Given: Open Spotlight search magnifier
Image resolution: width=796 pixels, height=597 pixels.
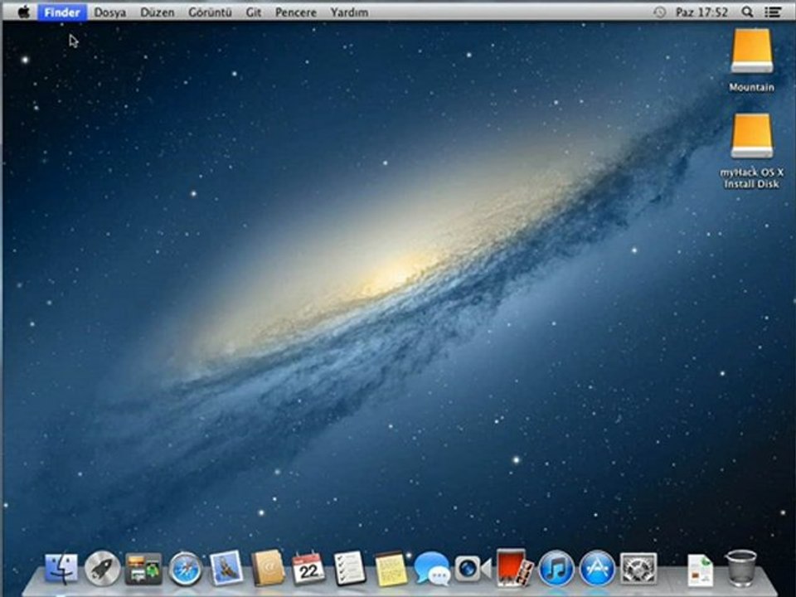Looking at the screenshot, I should coord(747,12).
